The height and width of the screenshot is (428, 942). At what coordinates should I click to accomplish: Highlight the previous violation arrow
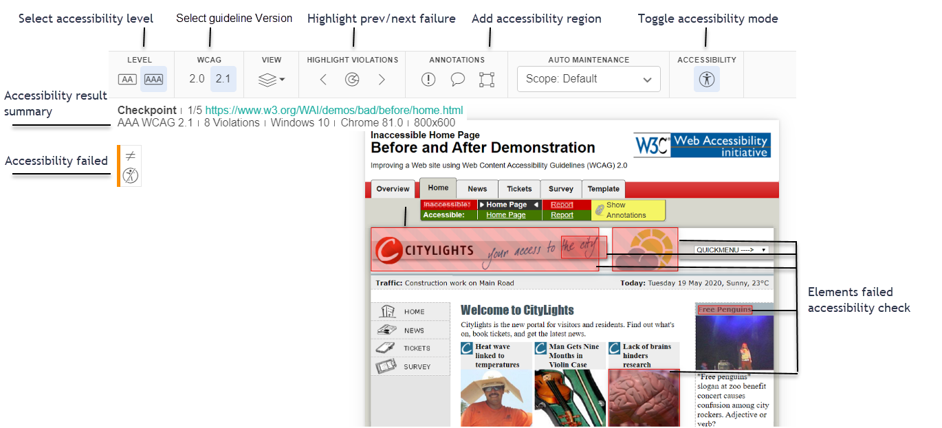point(323,80)
